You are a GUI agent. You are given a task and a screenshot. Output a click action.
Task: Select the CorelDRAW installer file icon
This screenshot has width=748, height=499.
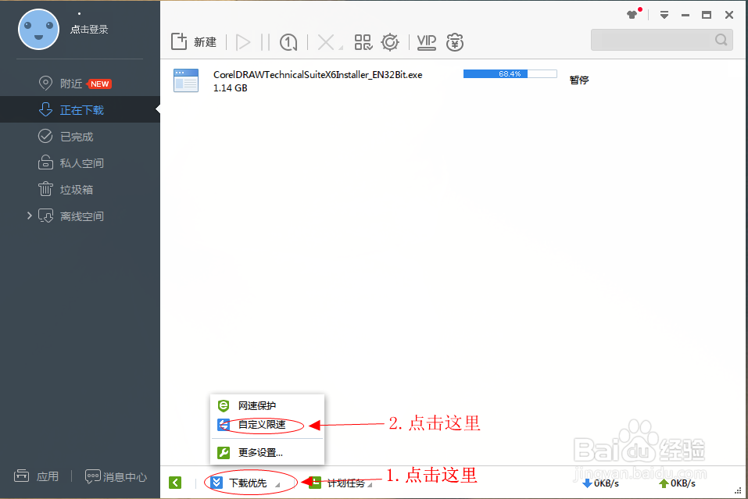coord(186,80)
